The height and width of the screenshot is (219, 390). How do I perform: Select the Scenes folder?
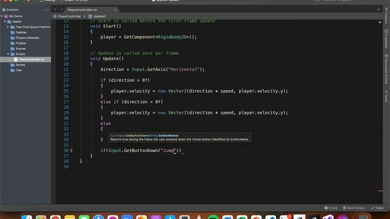pyautogui.click(x=20, y=49)
